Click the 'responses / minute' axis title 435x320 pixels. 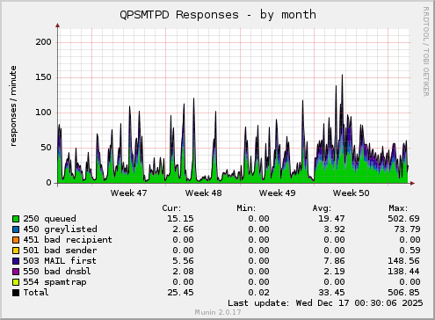pos(13,106)
